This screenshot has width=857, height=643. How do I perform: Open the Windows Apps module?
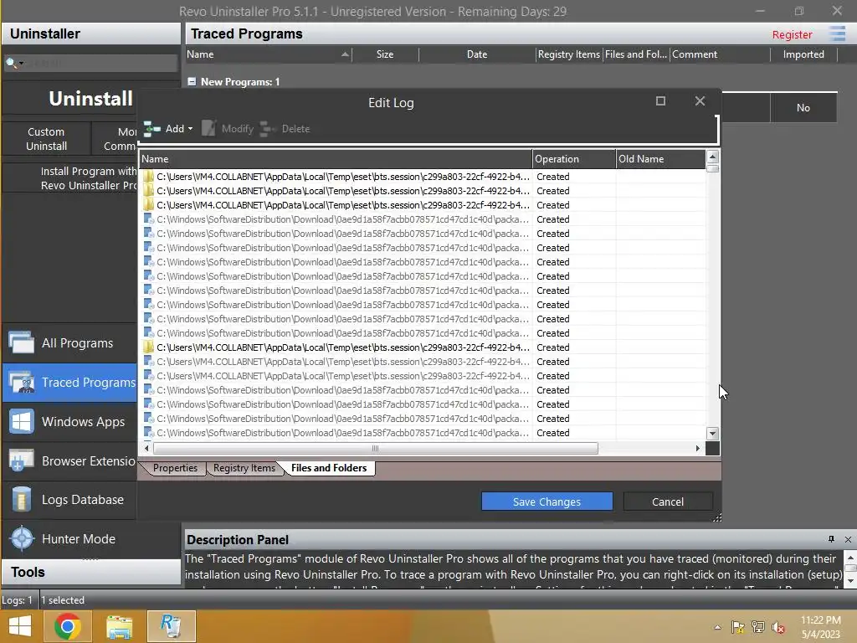point(69,422)
